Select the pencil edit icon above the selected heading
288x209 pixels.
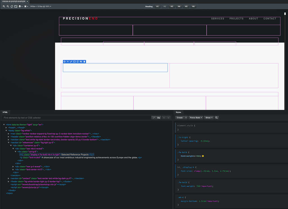click(71, 62)
